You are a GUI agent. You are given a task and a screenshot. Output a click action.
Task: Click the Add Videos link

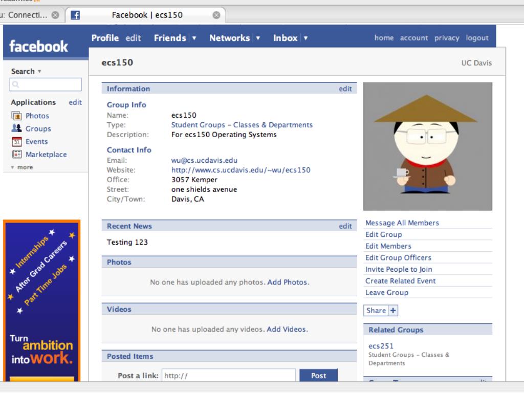[287, 330]
